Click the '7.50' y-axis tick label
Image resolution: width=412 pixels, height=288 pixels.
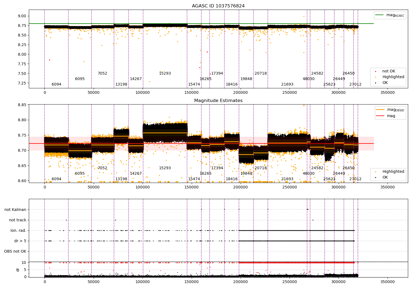click(x=22, y=74)
